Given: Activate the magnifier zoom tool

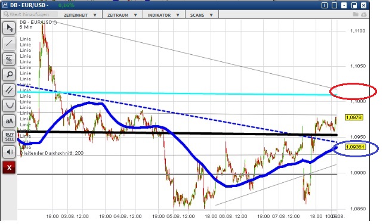Looking at the screenshot, I should pos(9,74).
